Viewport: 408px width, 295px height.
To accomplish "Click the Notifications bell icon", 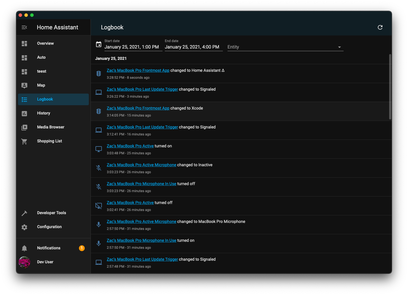I will 24,248.
